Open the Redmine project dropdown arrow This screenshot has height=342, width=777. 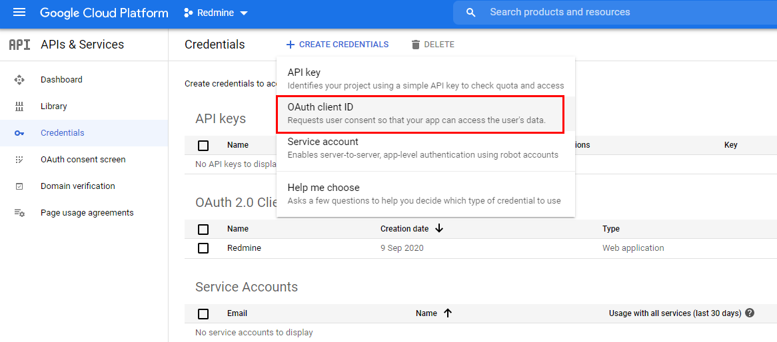(x=243, y=13)
